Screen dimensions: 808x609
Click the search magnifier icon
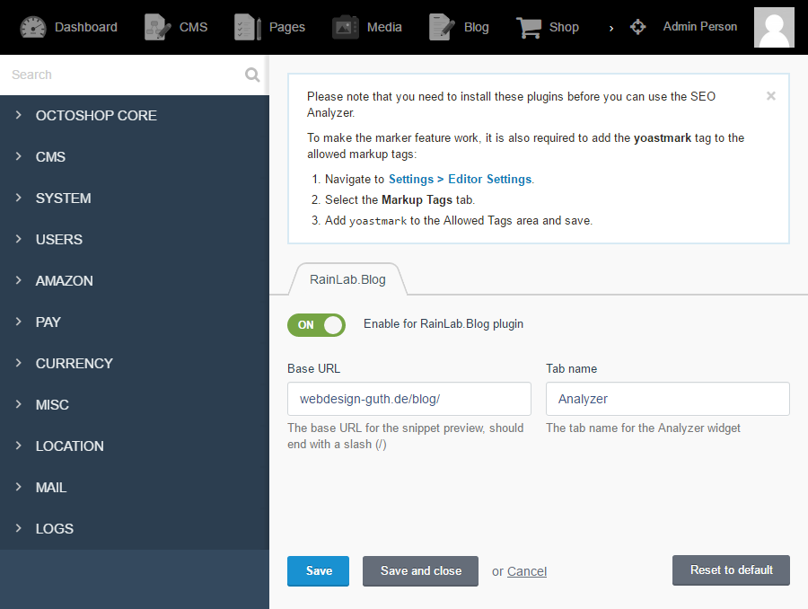pyautogui.click(x=252, y=75)
